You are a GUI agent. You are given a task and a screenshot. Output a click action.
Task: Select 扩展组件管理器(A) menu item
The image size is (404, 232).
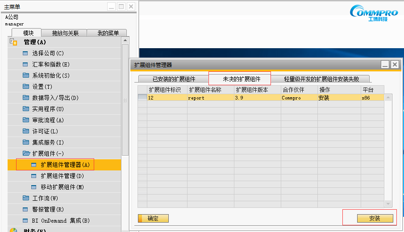64,165
